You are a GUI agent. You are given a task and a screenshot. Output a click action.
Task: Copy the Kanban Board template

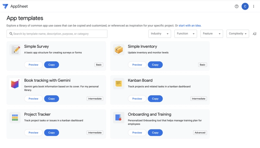[x=155, y=99]
